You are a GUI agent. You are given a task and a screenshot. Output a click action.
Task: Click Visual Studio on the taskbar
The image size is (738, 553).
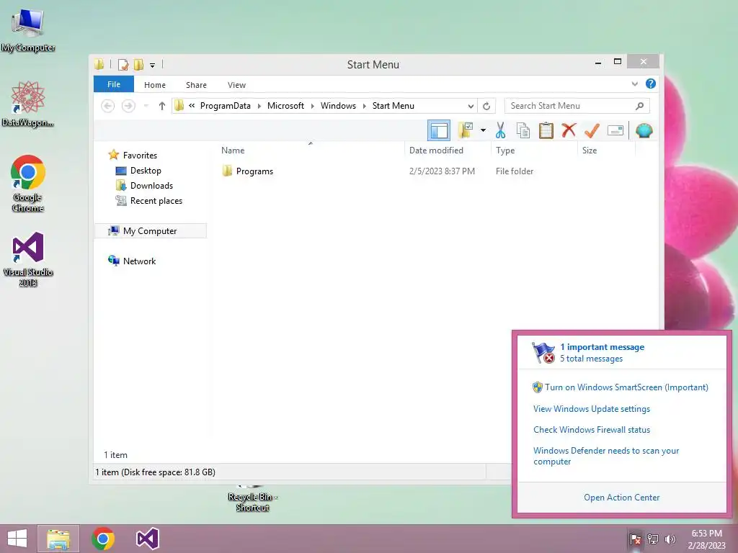point(147,539)
